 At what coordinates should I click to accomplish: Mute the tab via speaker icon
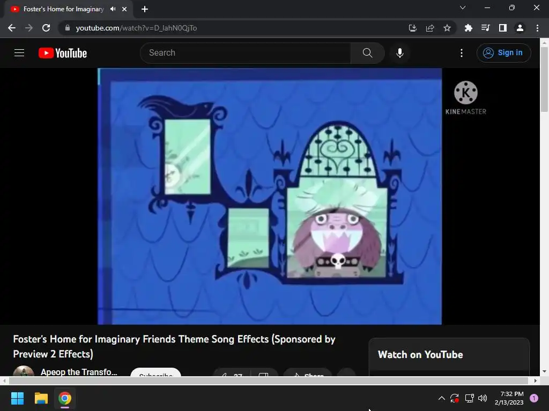pos(113,9)
